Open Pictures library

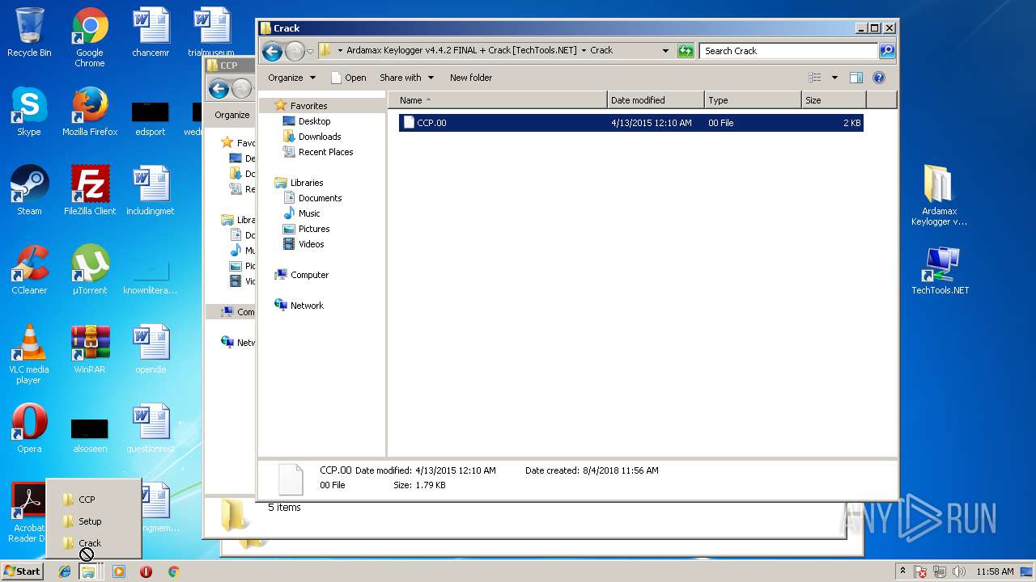(313, 229)
